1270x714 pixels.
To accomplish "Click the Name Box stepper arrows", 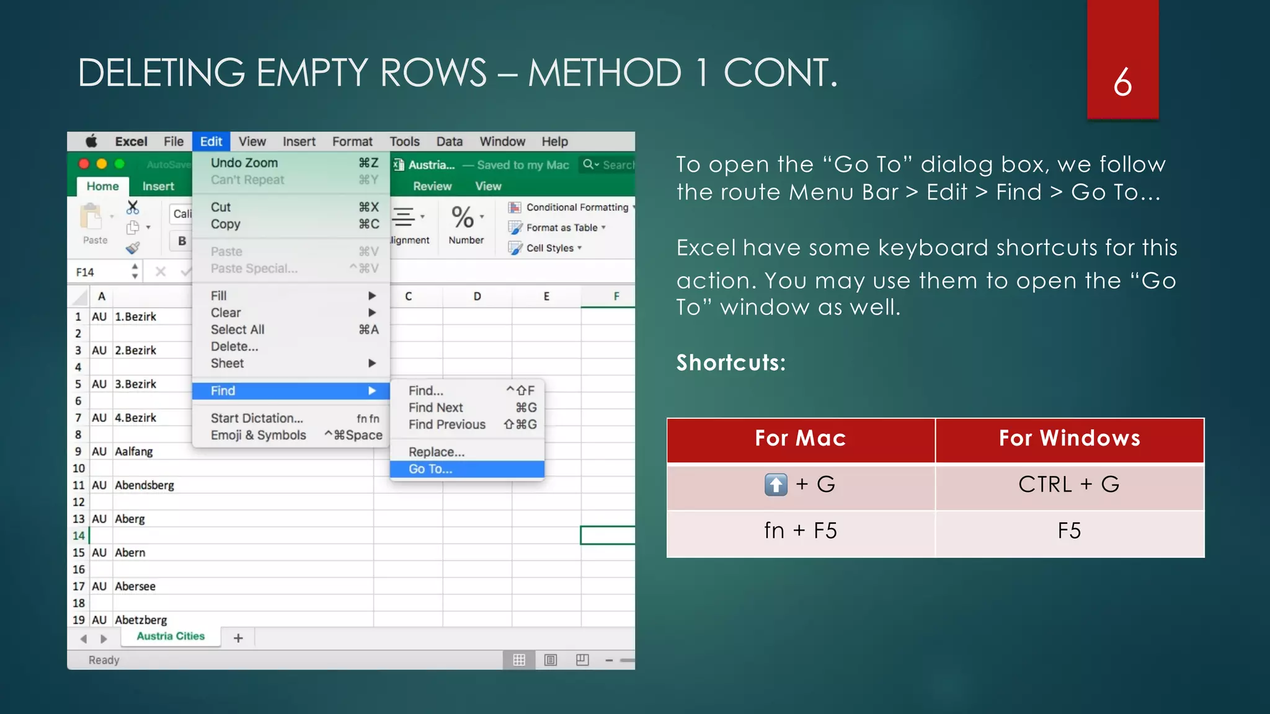I will click(x=135, y=271).
